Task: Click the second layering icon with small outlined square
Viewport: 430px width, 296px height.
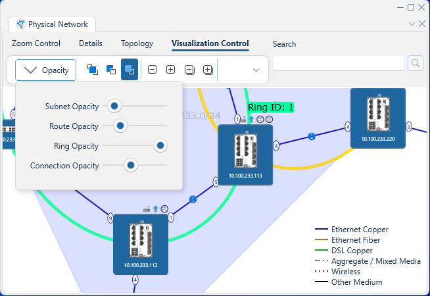Action: tap(111, 70)
